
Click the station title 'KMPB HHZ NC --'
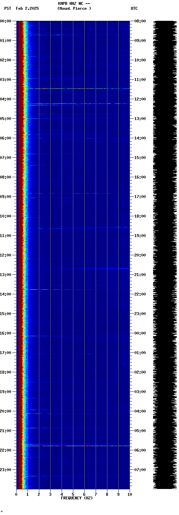tap(74, 4)
